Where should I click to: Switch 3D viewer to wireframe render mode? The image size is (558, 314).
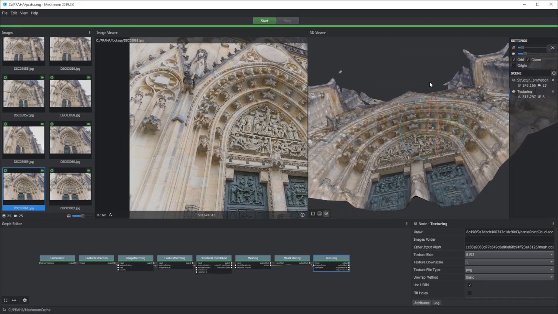coord(320,214)
